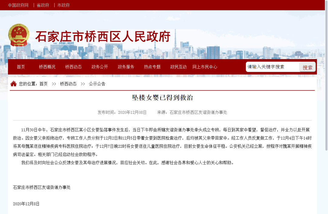
Task: Click the 搜索 search button
Action: pos(307,67)
